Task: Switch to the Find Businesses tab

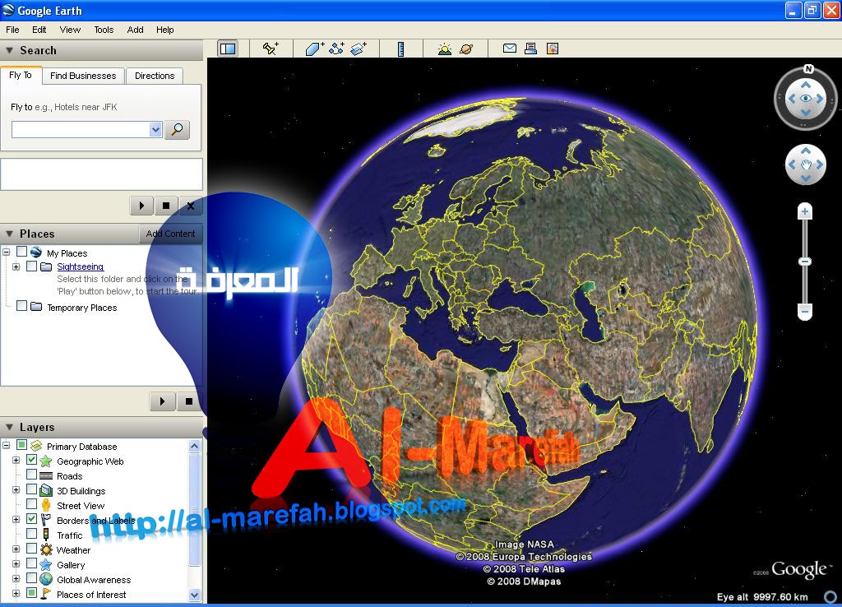Action: point(82,75)
